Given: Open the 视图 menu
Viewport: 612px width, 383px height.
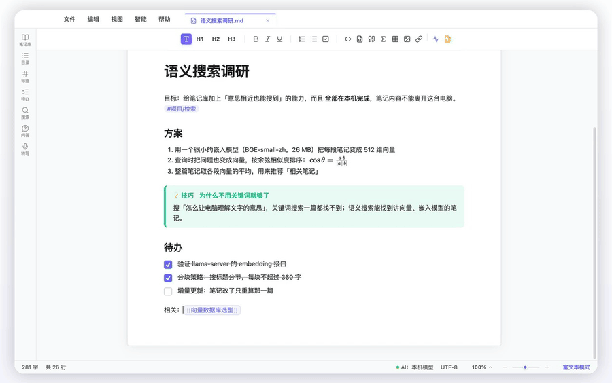Looking at the screenshot, I should (x=117, y=19).
